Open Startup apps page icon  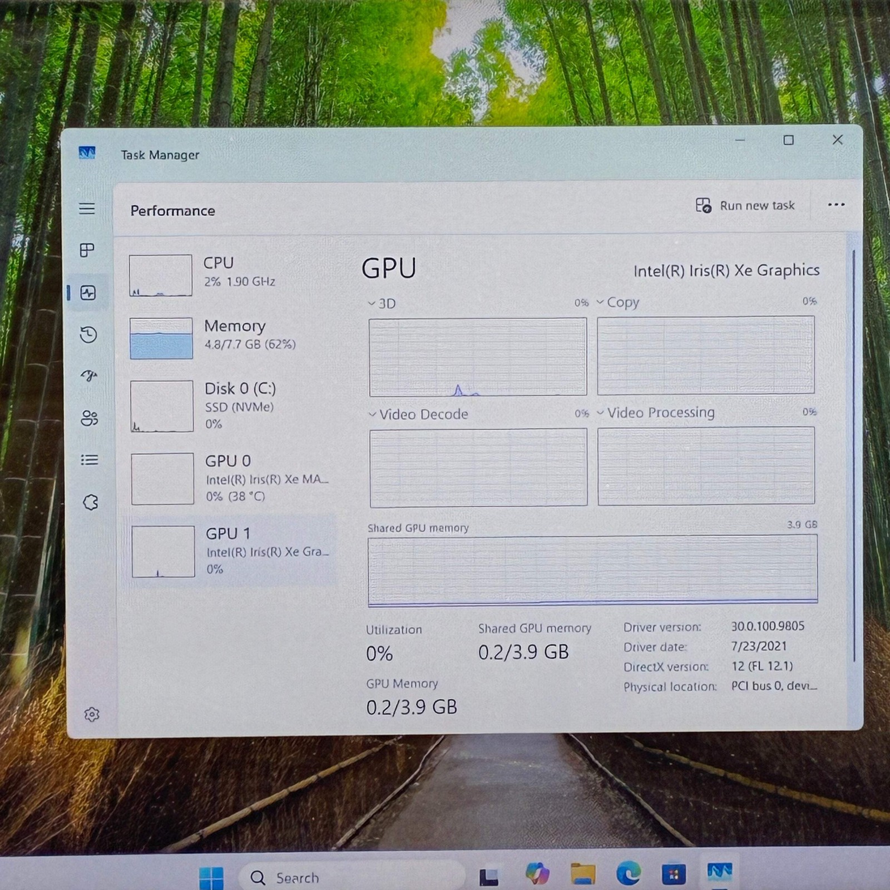click(89, 376)
